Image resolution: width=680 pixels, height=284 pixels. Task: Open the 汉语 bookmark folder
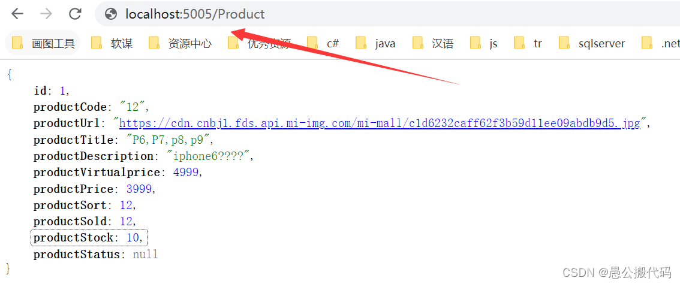pyautogui.click(x=433, y=43)
